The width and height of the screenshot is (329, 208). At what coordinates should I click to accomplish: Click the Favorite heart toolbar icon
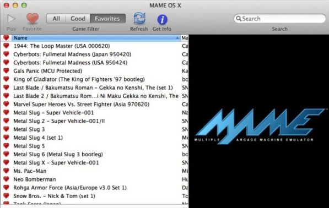tap(33, 18)
